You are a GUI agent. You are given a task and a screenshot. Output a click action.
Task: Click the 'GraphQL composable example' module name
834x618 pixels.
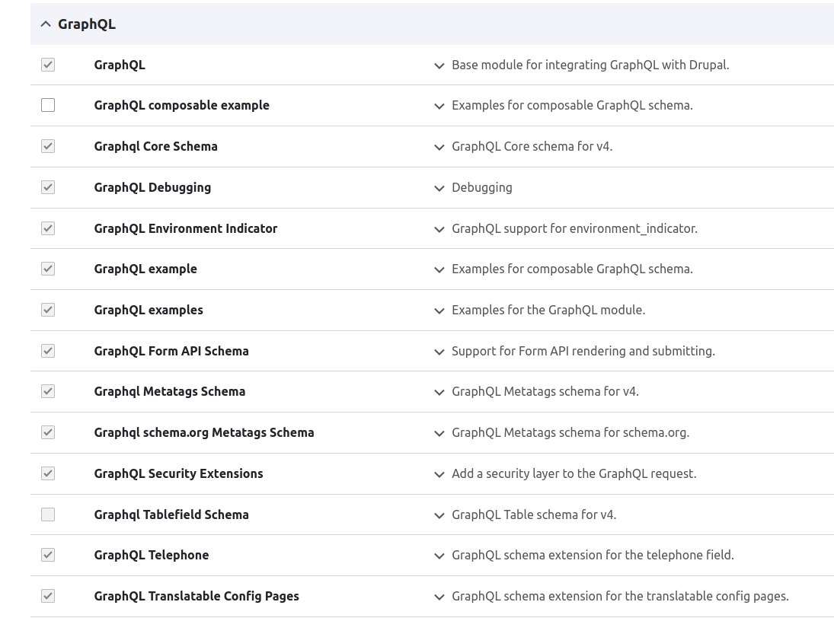pyautogui.click(x=181, y=105)
